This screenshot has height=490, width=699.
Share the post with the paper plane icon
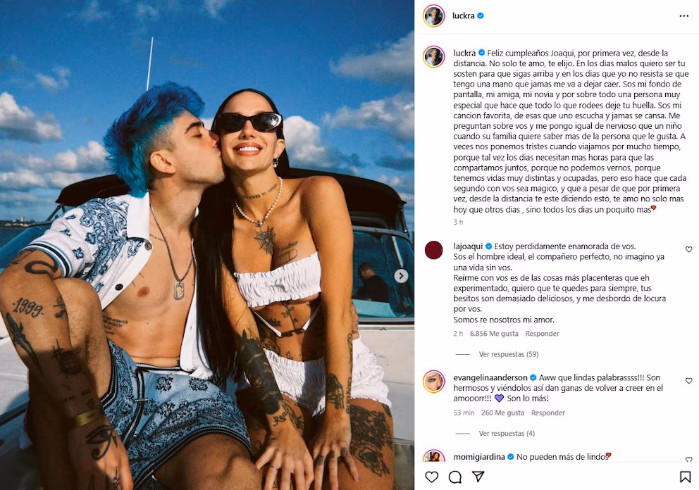coord(478,477)
